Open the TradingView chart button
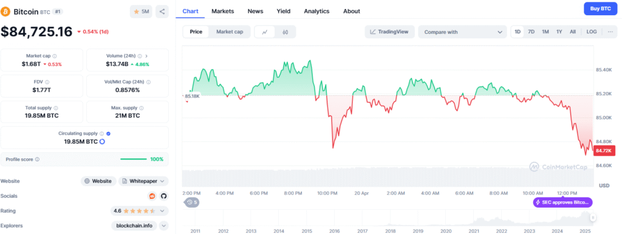This screenshot has height=234, width=622. coord(389,32)
